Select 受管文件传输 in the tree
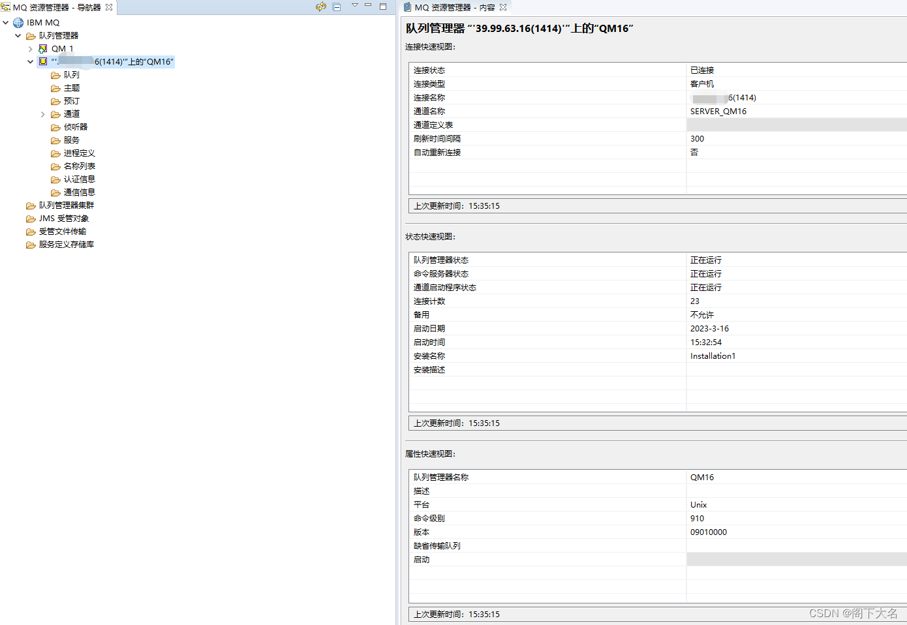This screenshot has width=907, height=625. [63, 231]
